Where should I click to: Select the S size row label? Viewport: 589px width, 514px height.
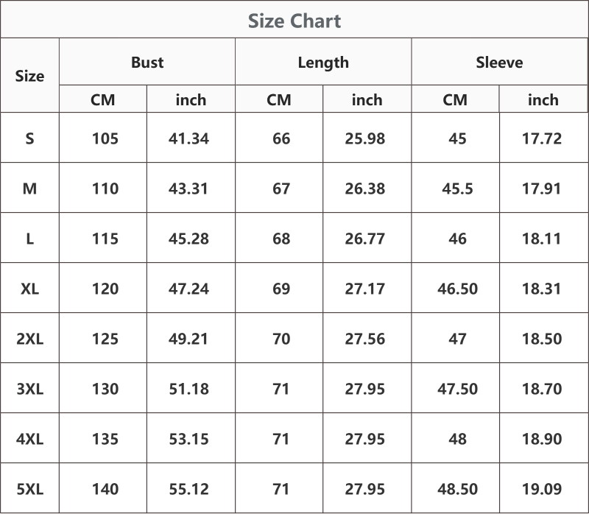[x=29, y=138]
